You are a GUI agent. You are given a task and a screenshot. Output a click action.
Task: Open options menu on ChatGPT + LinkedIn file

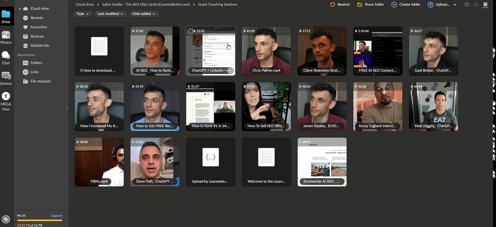pyautogui.click(x=230, y=71)
